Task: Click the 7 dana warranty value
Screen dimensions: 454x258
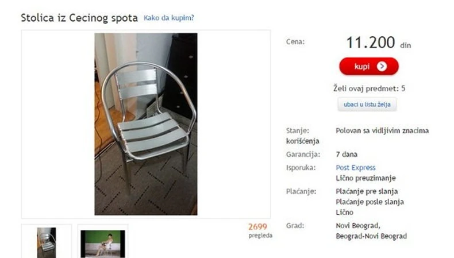Action: coord(347,155)
